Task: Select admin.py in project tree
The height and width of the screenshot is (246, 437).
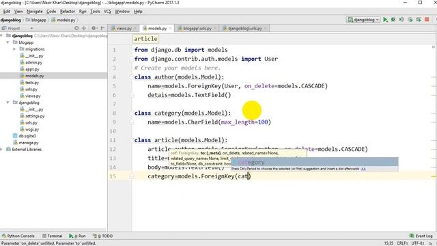Action: pyautogui.click(x=33, y=62)
